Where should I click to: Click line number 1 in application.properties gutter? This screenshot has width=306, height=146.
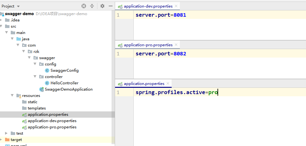click(x=118, y=93)
